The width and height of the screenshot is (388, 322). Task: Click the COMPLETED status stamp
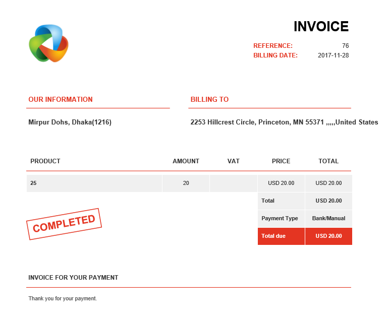pos(64,224)
